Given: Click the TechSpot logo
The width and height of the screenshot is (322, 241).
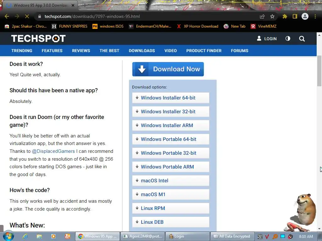Looking at the screenshot, I should click(x=38, y=38).
